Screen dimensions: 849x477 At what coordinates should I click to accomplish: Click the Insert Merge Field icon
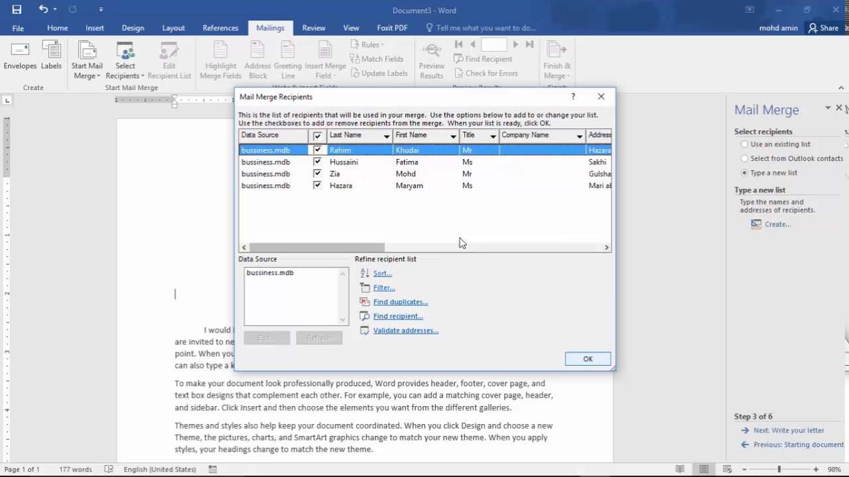(325, 50)
